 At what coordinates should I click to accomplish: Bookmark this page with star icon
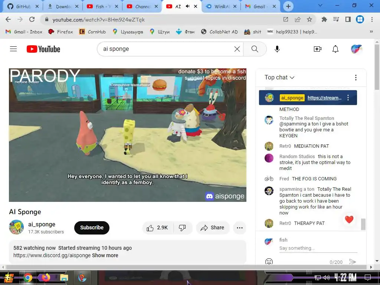pyautogui.click(x=309, y=19)
